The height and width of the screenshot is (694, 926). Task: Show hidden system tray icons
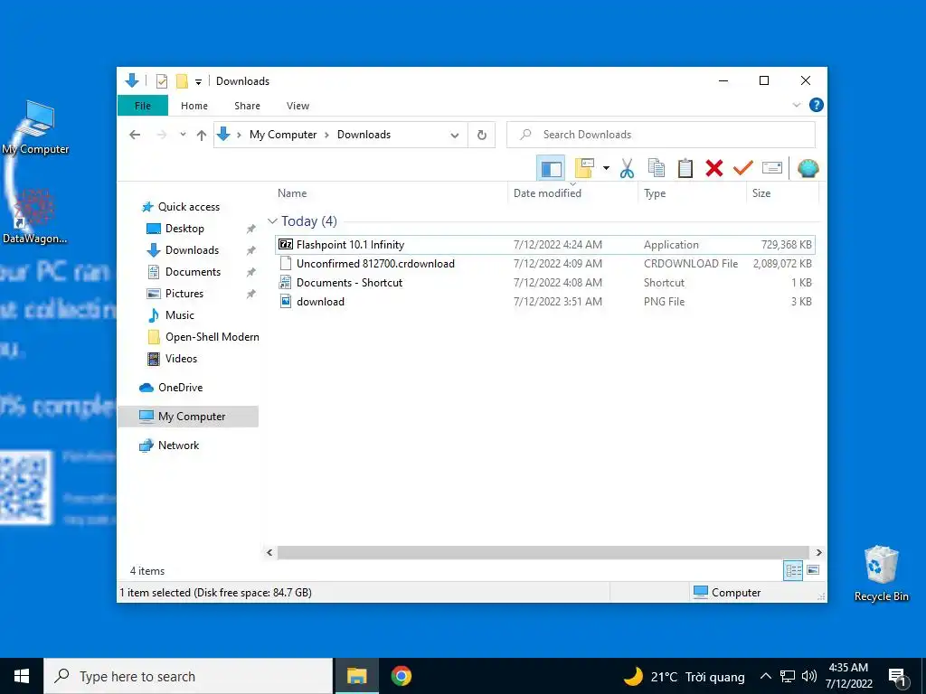pyautogui.click(x=765, y=676)
